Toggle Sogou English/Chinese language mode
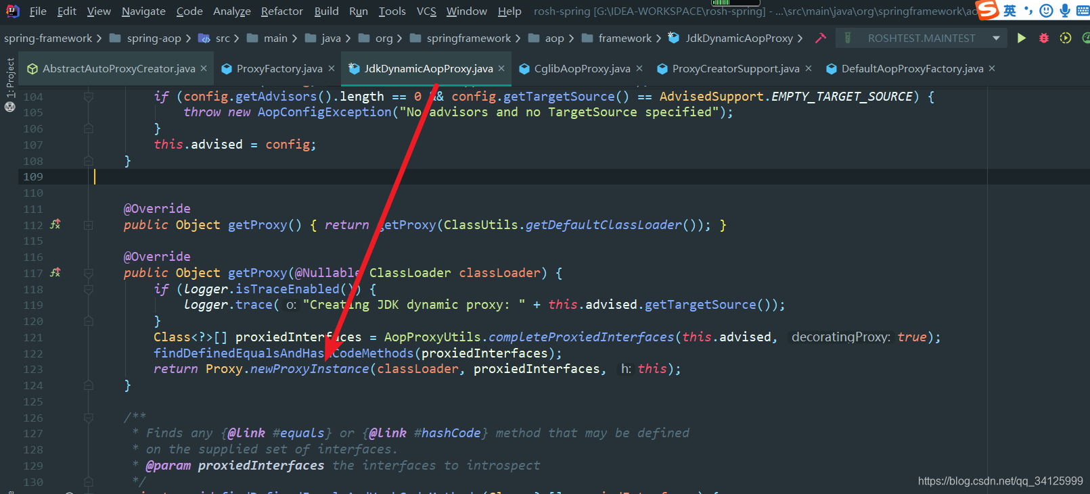Screen dimensions: 1090x494 click(1009, 11)
